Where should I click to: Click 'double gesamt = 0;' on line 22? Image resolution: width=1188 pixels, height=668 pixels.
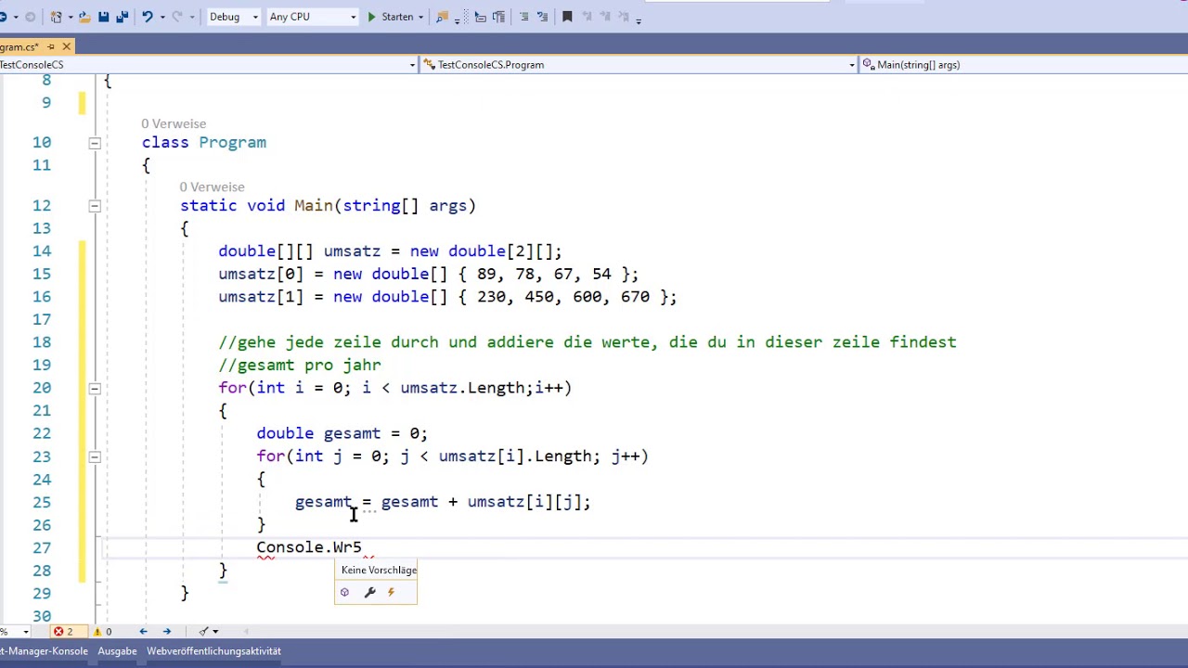click(342, 433)
